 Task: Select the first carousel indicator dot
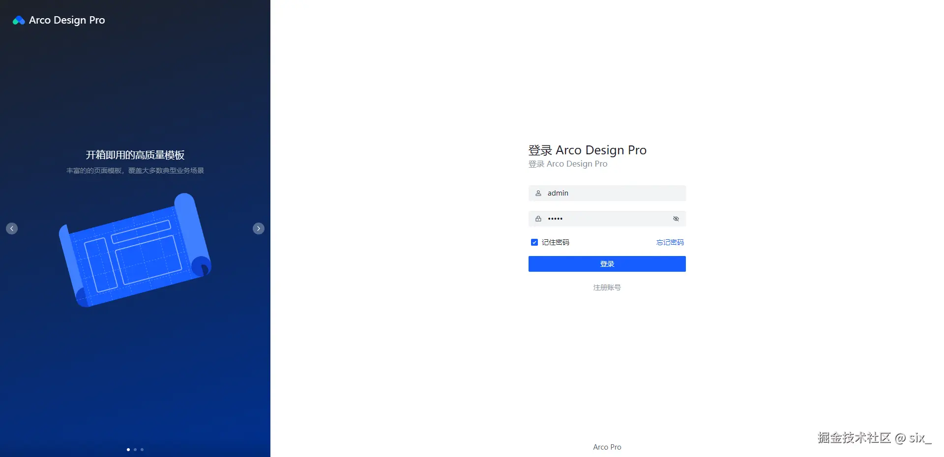(128, 450)
